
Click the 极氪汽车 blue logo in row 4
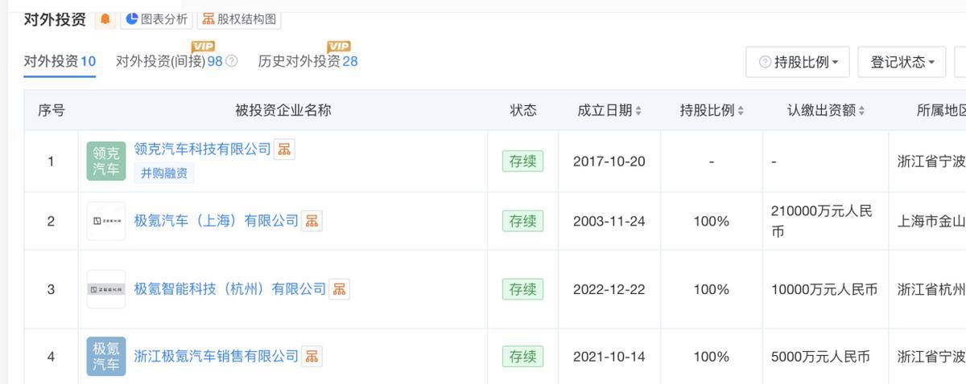(x=106, y=356)
